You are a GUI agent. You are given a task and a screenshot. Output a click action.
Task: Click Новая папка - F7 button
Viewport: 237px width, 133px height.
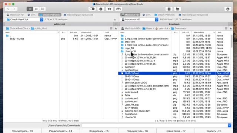coord(176,131)
